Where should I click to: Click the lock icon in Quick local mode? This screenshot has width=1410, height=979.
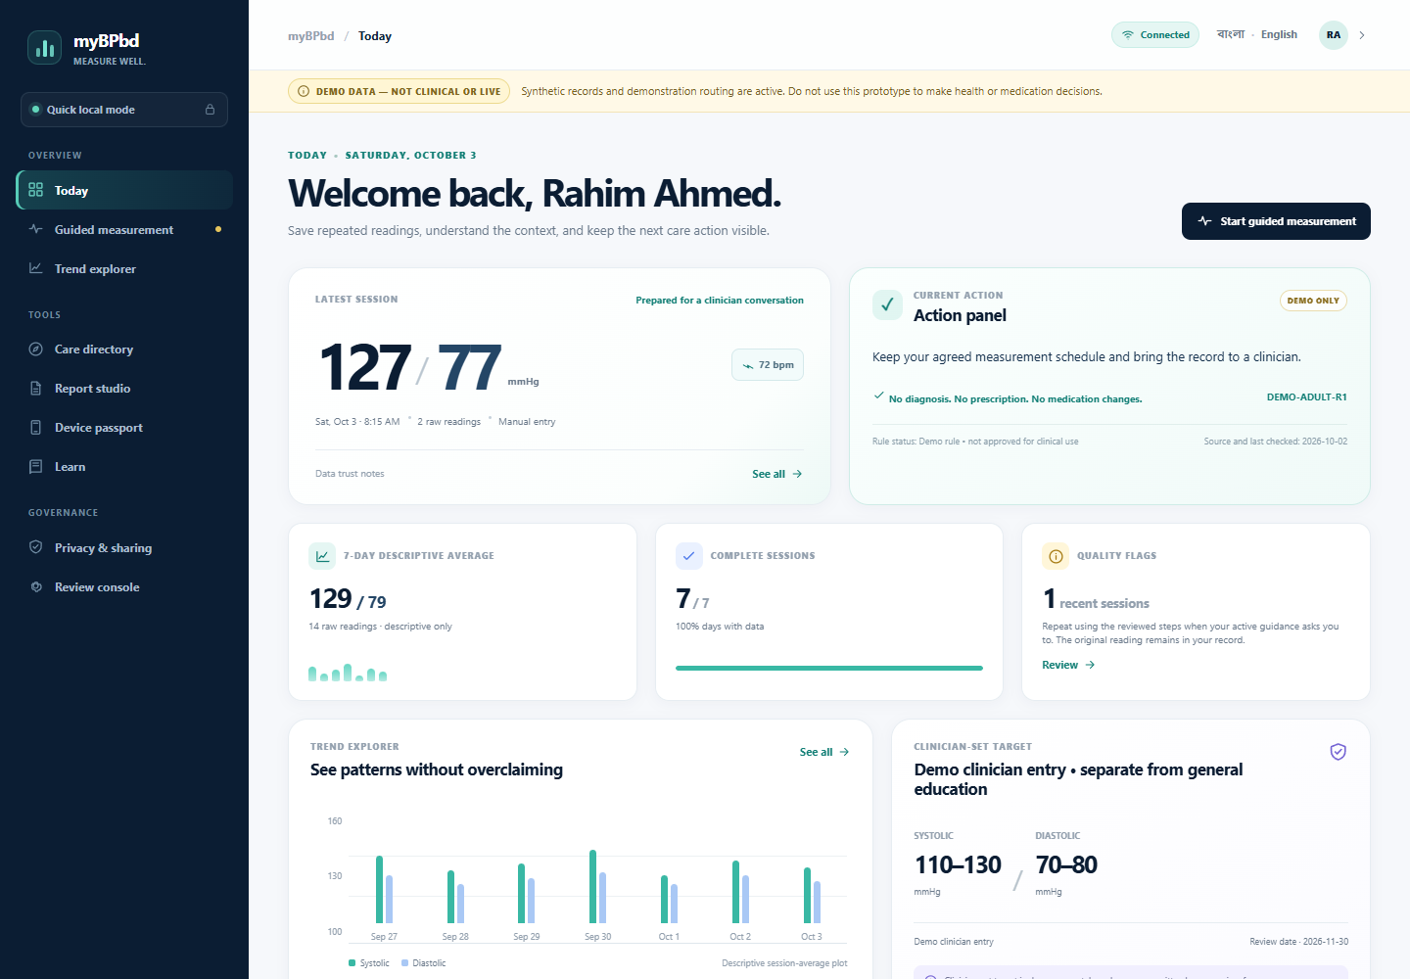210,110
